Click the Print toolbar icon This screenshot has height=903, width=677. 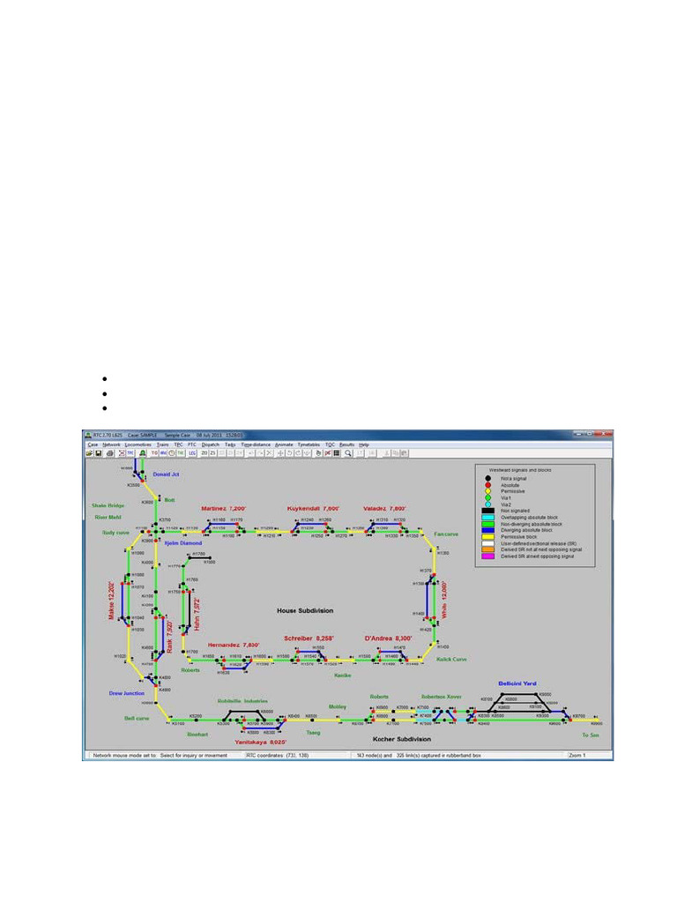coord(109,453)
